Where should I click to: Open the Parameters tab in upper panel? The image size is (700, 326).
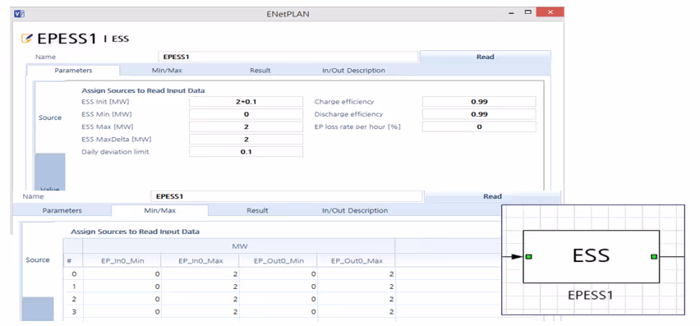[x=73, y=71]
